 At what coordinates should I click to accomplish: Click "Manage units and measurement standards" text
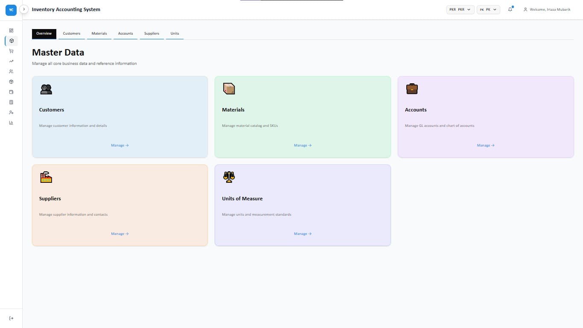[257, 214]
